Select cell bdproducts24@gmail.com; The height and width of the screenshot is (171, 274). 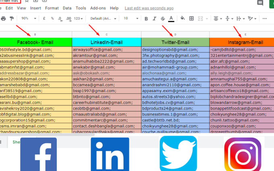click(x=175, y=108)
